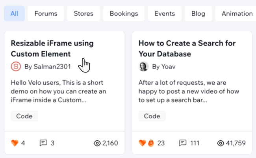Click the 3 comments count on Resizable iFrame card

tap(52, 143)
